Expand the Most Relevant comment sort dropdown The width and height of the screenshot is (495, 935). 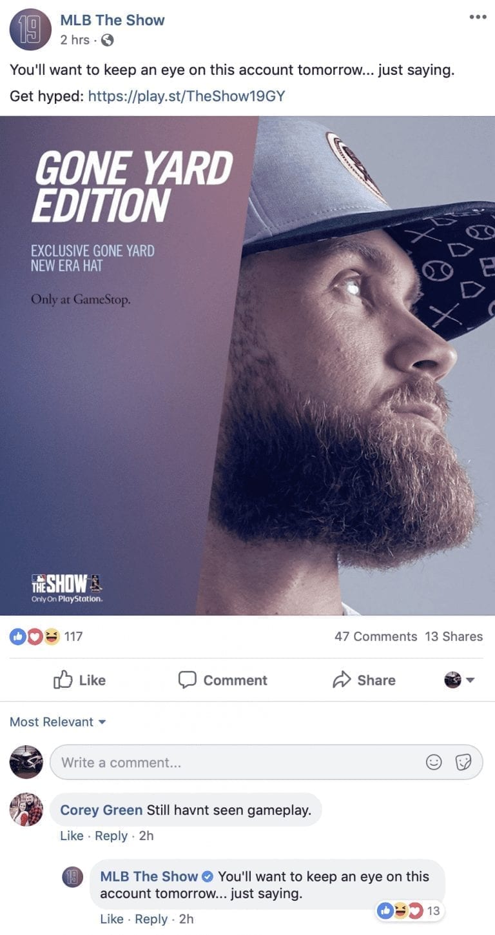(58, 721)
